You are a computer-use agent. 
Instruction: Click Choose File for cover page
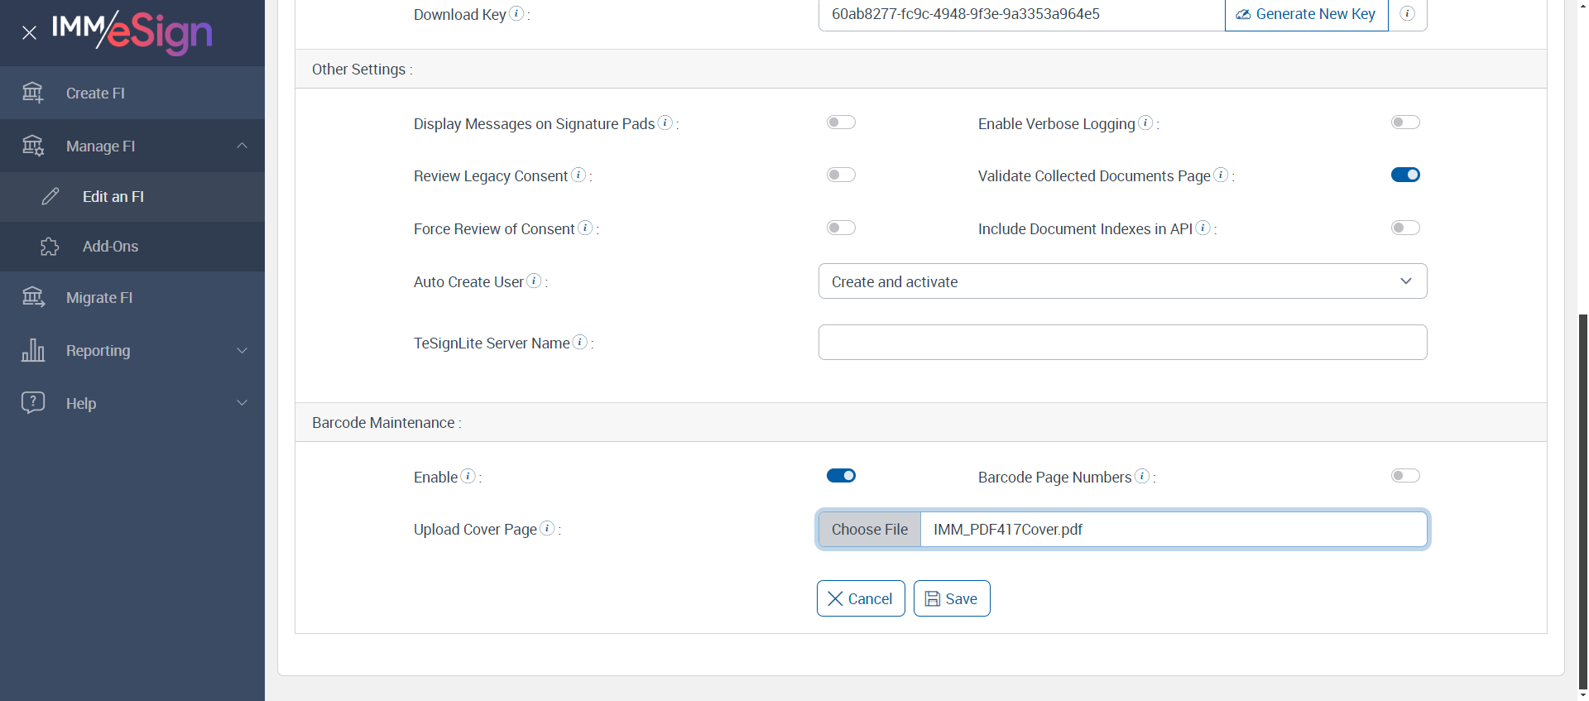(869, 530)
